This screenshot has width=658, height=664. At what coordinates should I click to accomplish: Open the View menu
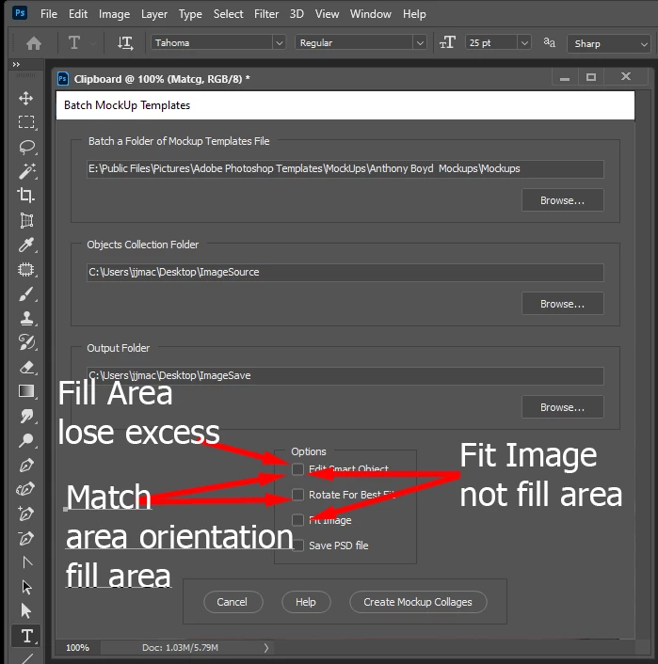(327, 14)
